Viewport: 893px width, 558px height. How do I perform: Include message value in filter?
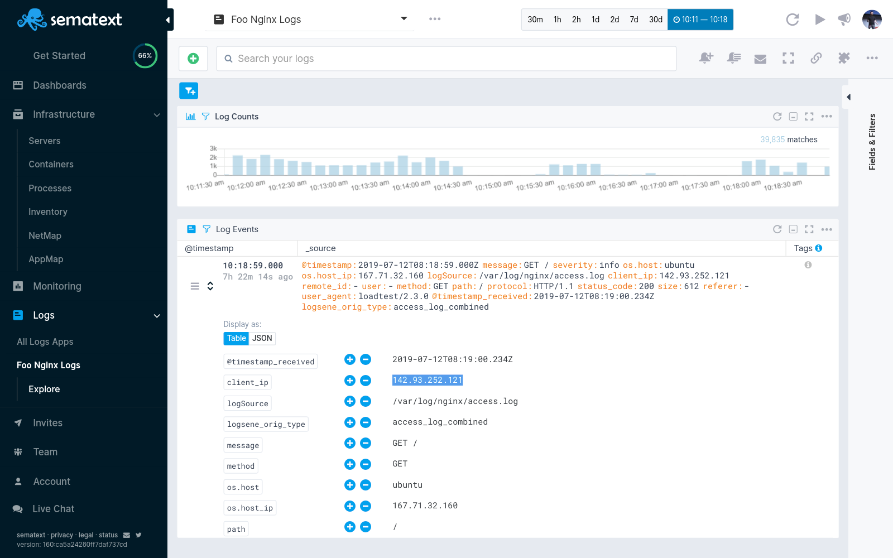(x=350, y=443)
